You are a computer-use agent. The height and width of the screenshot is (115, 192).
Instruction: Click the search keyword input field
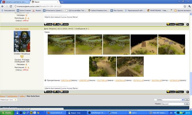click(x=173, y=104)
